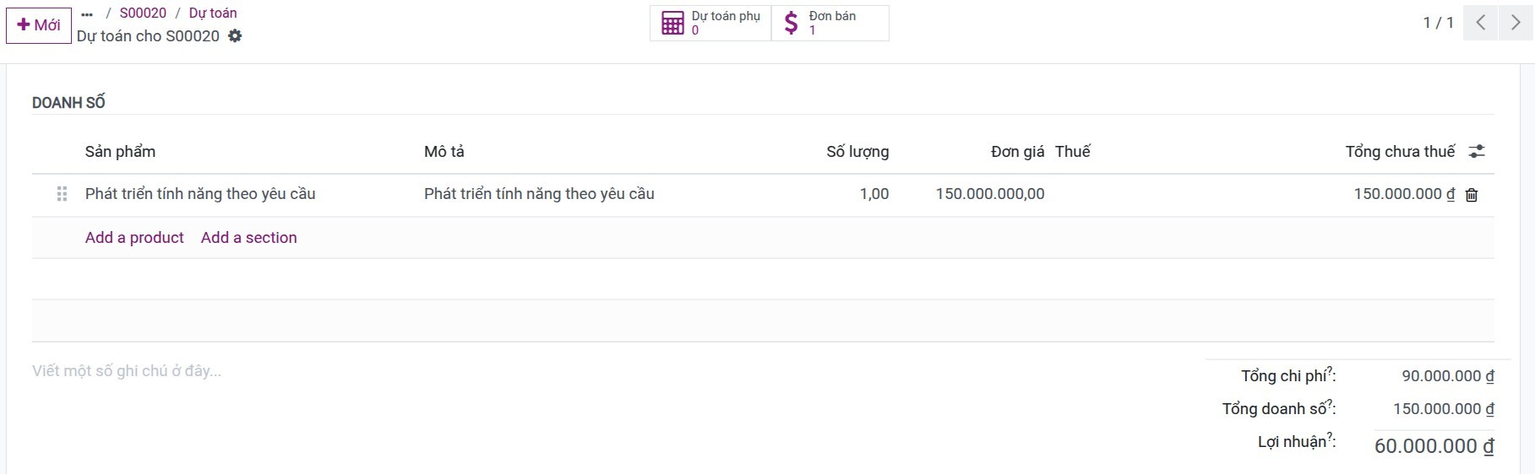Click the title Dự toán cho S00020
The width and height of the screenshot is (1535, 474).
point(148,36)
